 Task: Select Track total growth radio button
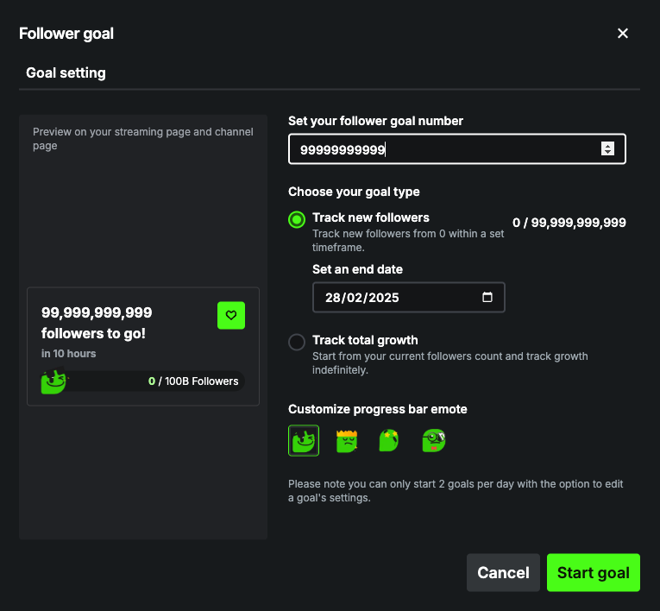coord(297,342)
